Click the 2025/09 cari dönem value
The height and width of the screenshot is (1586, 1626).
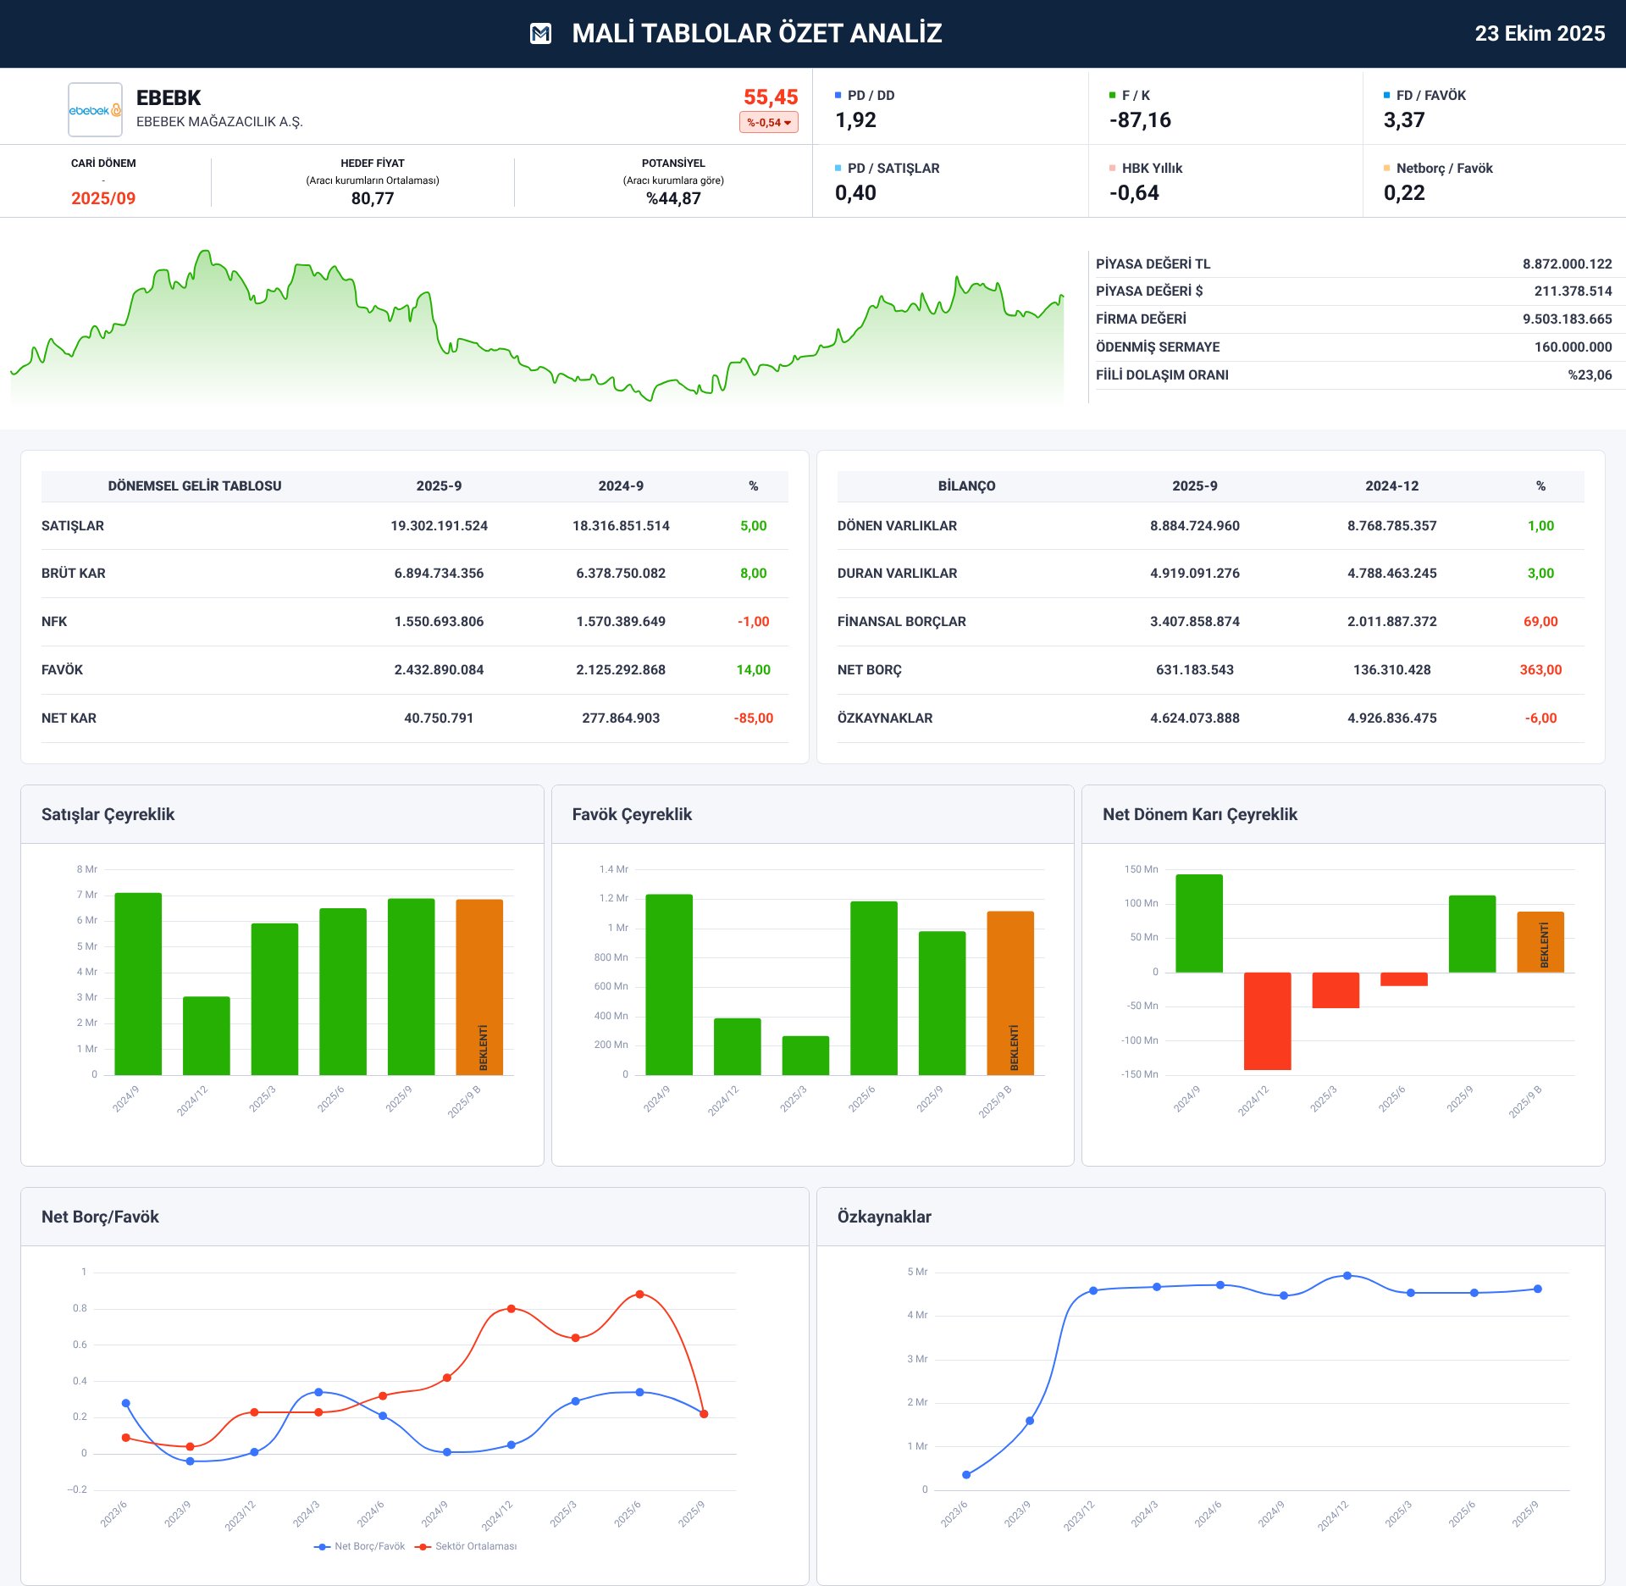pyautogui.click(x=103, y=198)
